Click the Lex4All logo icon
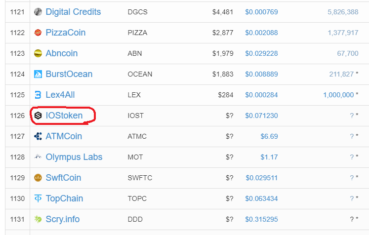 coord(38,95)
